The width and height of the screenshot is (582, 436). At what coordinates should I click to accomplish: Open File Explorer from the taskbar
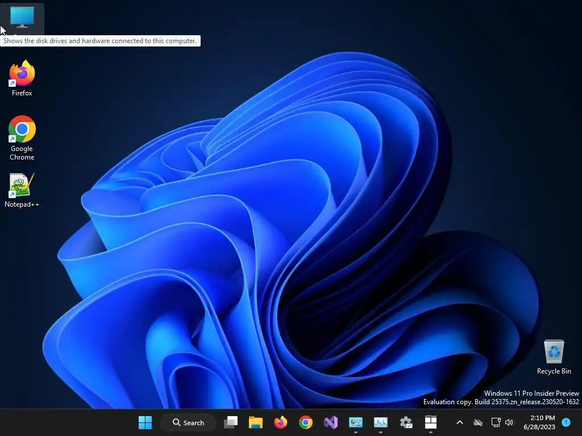(256, 422)
